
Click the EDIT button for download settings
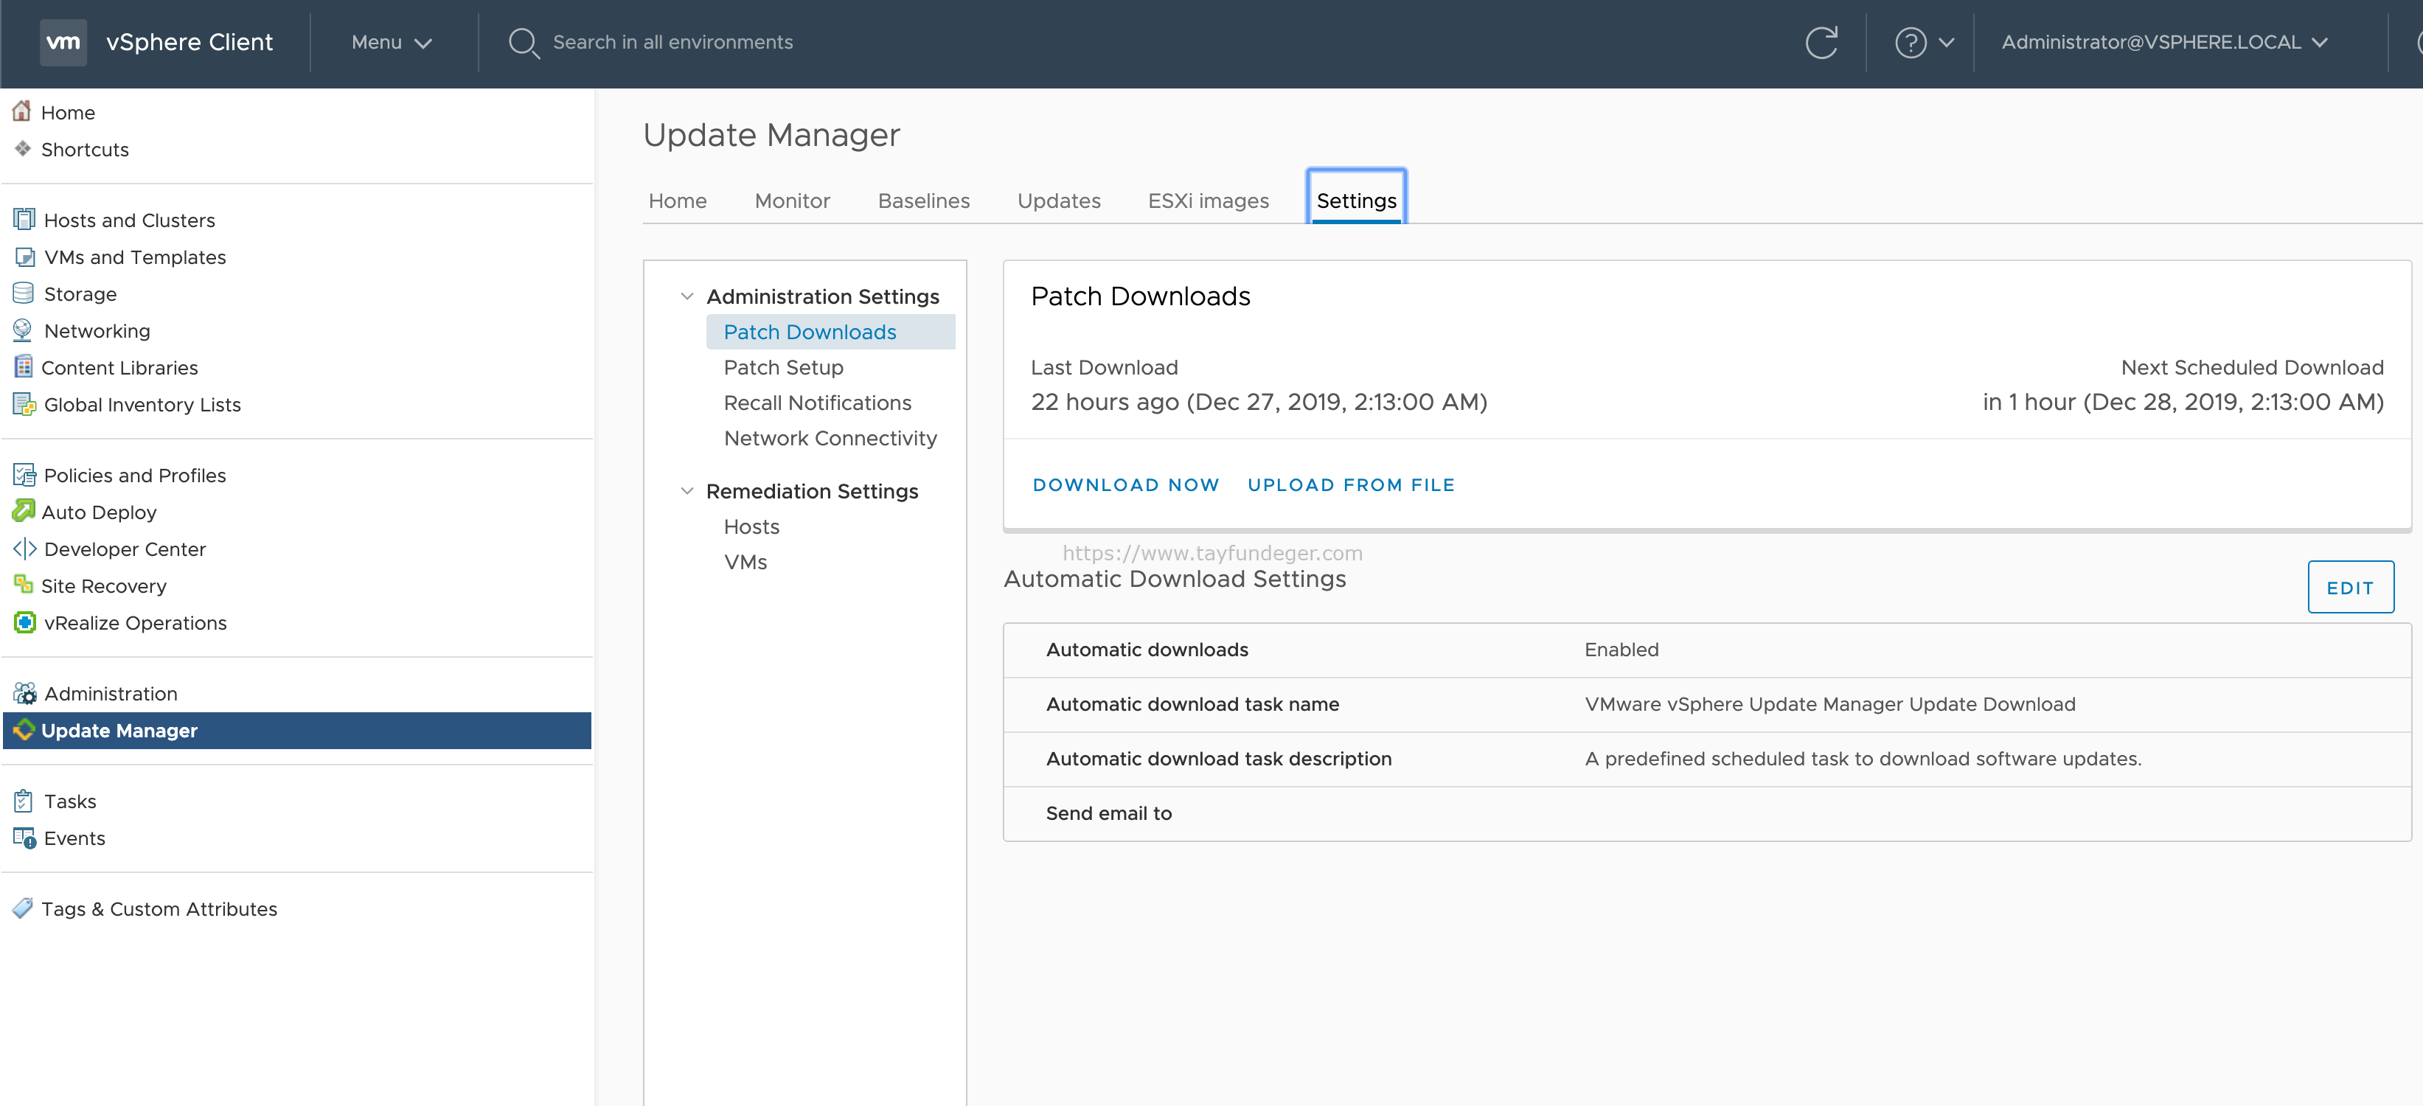[2350, 587]
